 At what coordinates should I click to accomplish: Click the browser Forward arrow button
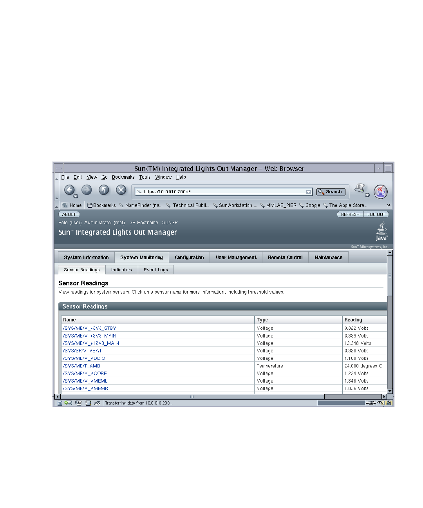coord(87,190)
